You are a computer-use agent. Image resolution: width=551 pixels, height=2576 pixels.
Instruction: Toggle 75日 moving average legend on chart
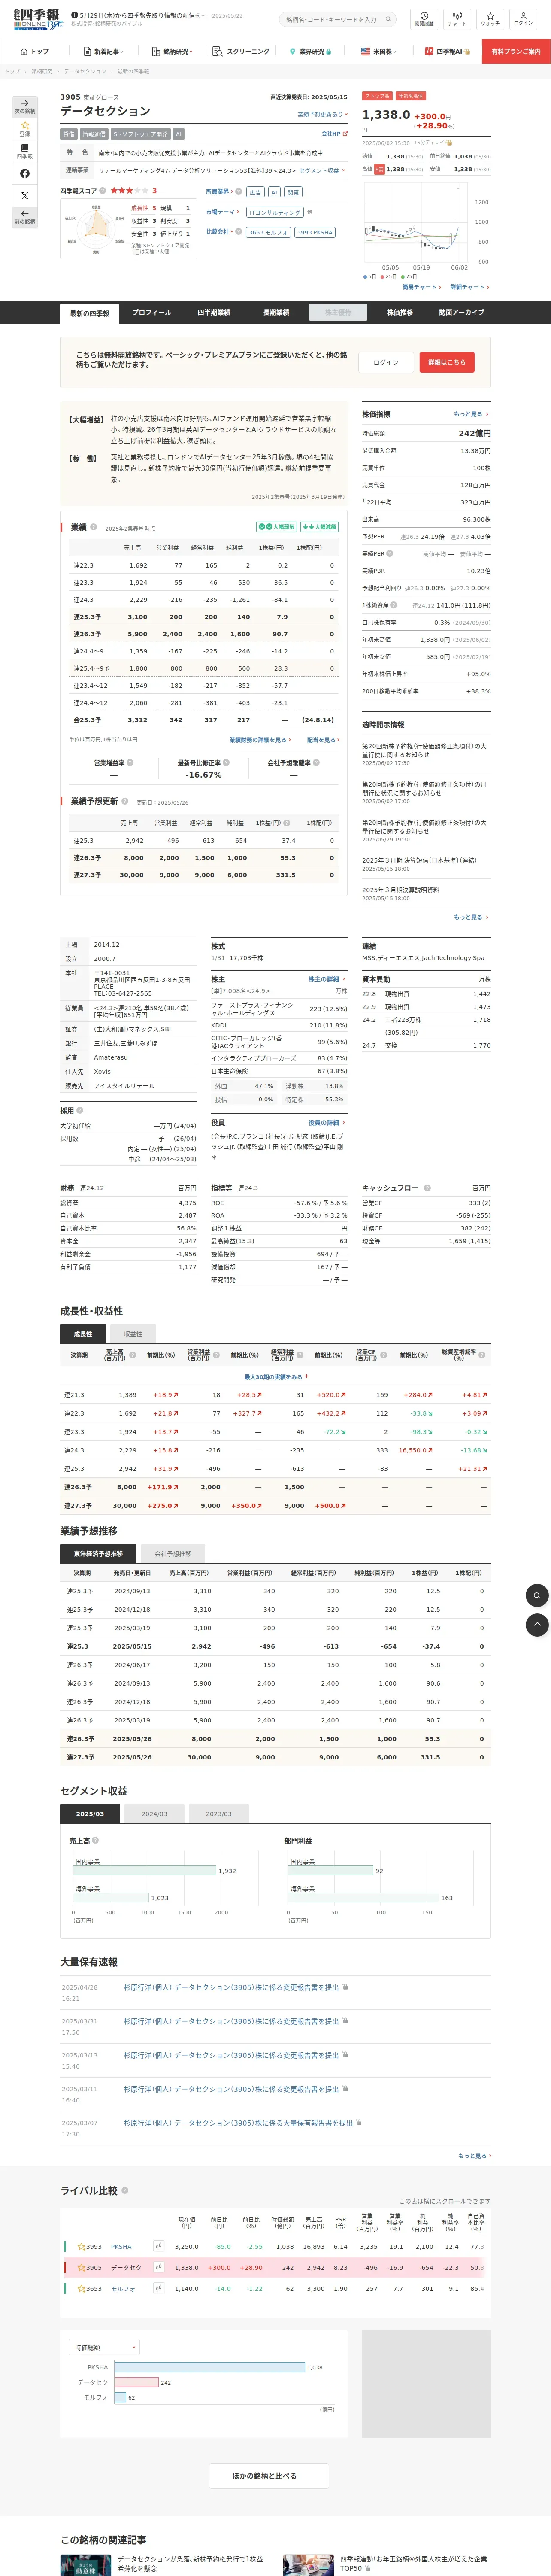pos(408,276)
